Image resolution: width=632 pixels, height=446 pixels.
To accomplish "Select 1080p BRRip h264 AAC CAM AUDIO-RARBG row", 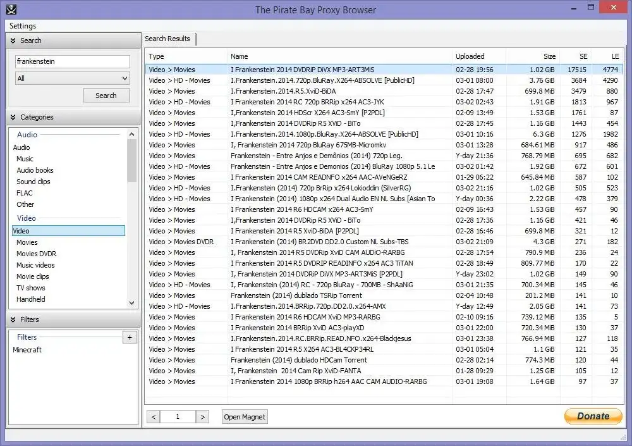I will coord(384,381).
